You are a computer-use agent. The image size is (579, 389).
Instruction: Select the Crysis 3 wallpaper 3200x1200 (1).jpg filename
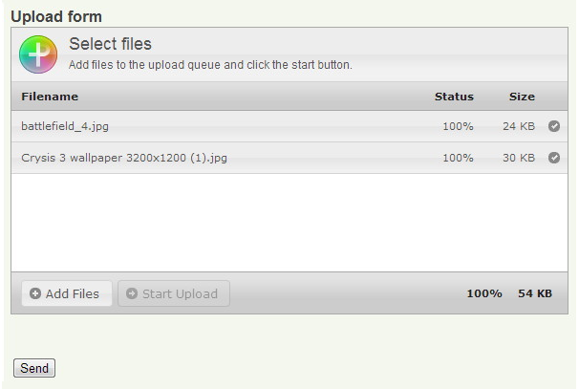[124, 158]
